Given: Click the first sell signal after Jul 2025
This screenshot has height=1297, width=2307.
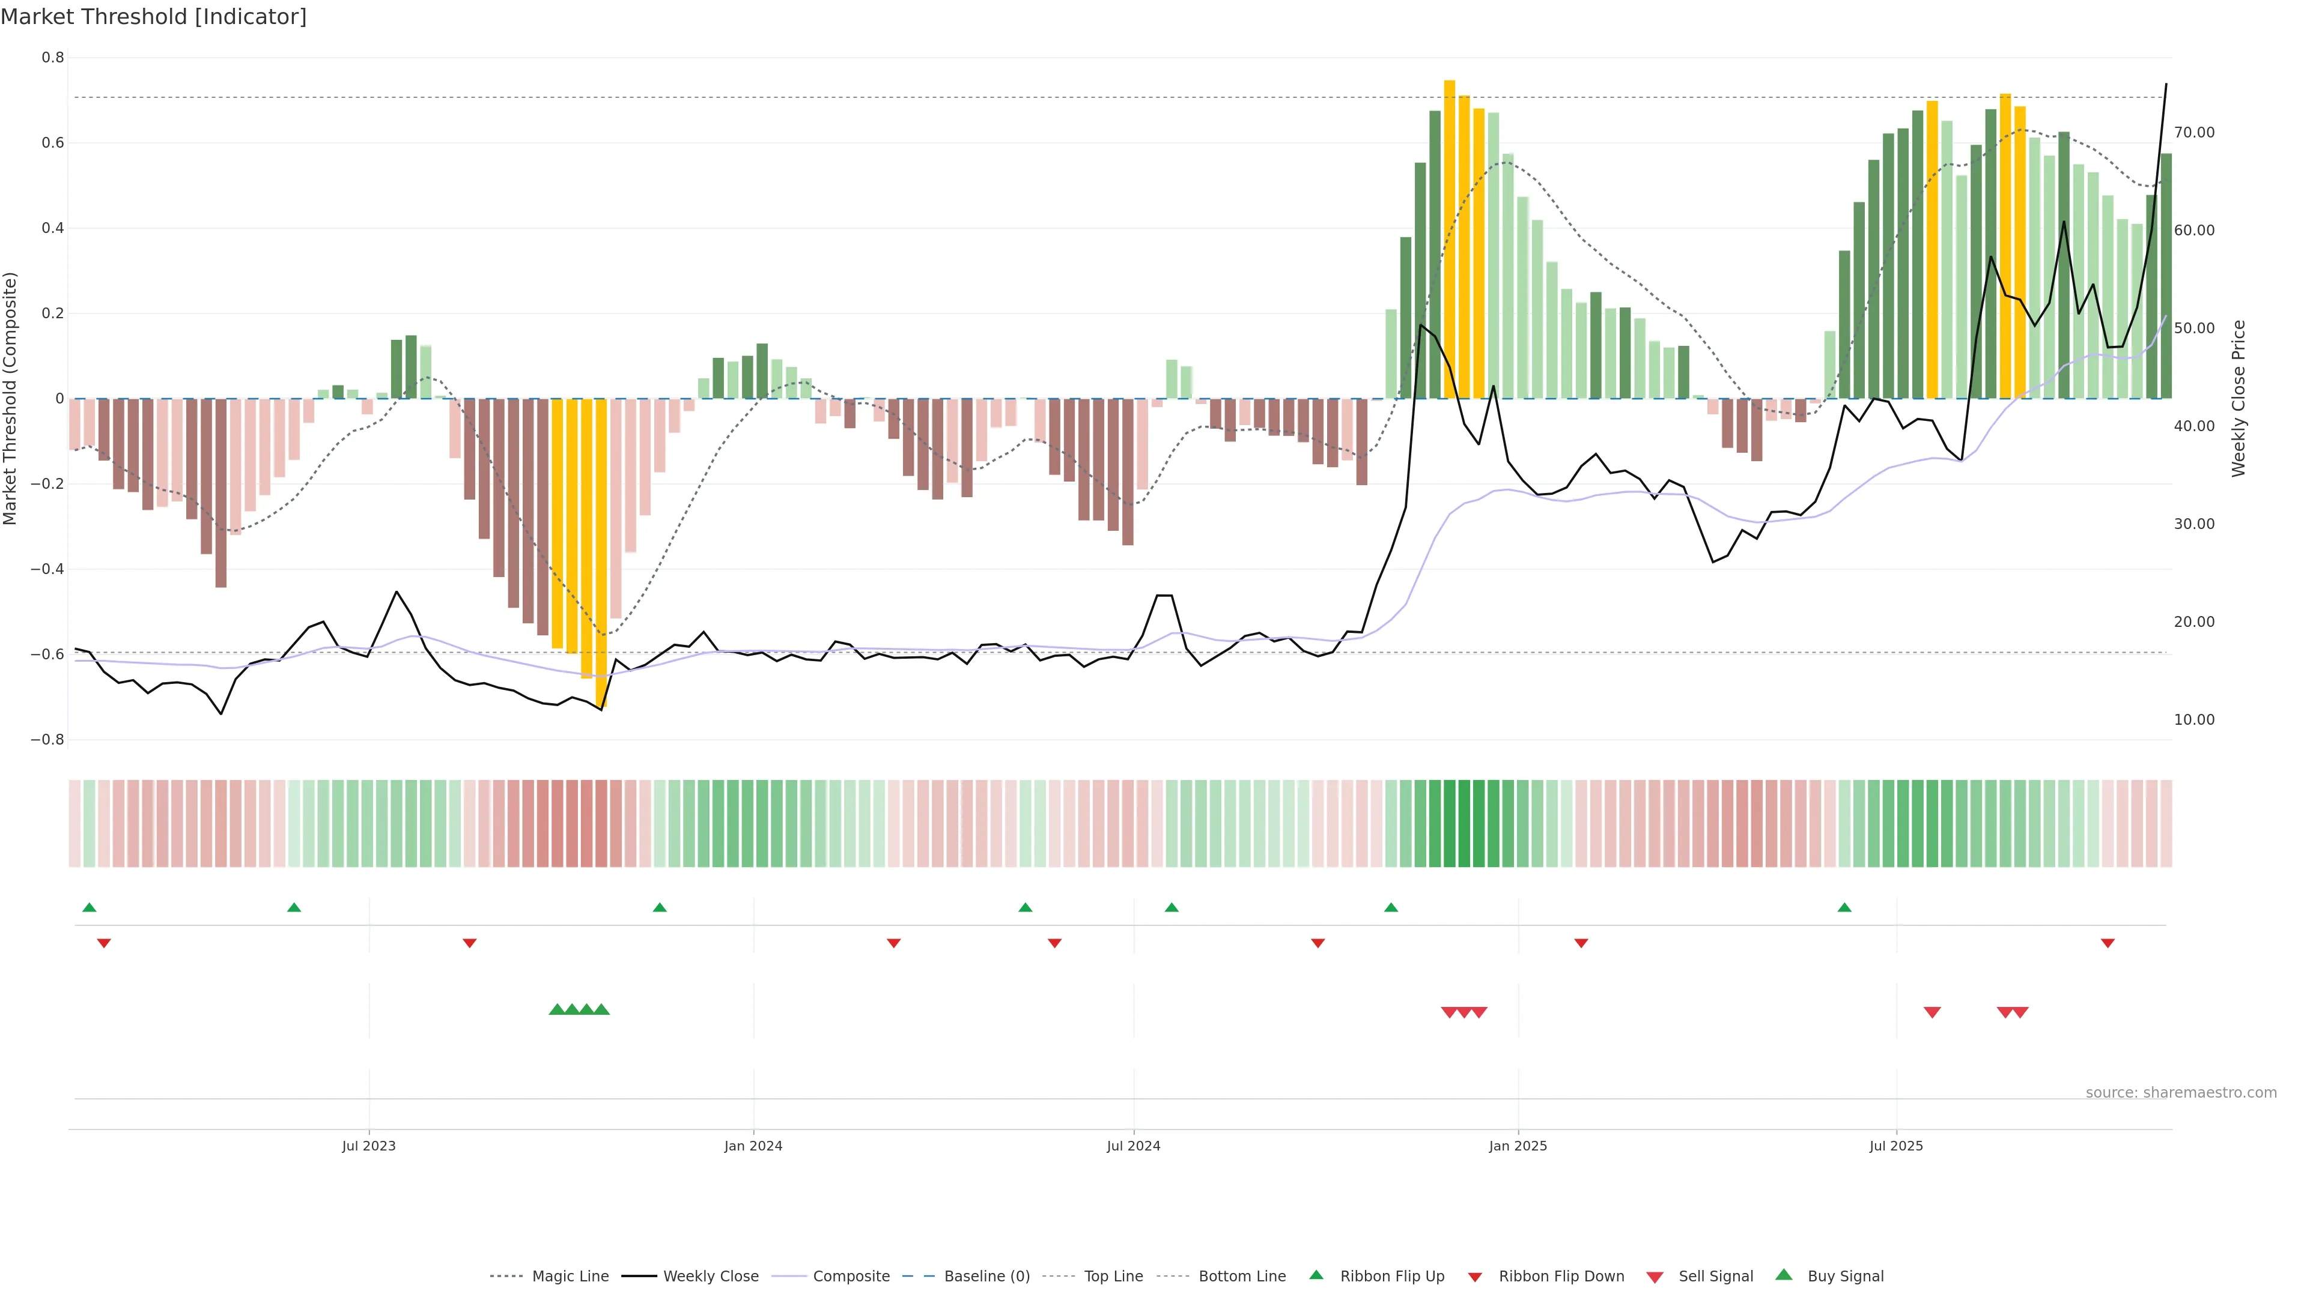Looking at the screenshot, I should [x=1933, y=1012].
